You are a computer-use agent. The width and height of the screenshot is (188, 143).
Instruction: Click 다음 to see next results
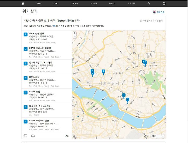click(x=67, y=136)
